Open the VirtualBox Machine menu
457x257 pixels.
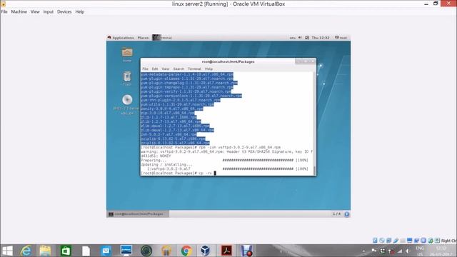point(19,11)
